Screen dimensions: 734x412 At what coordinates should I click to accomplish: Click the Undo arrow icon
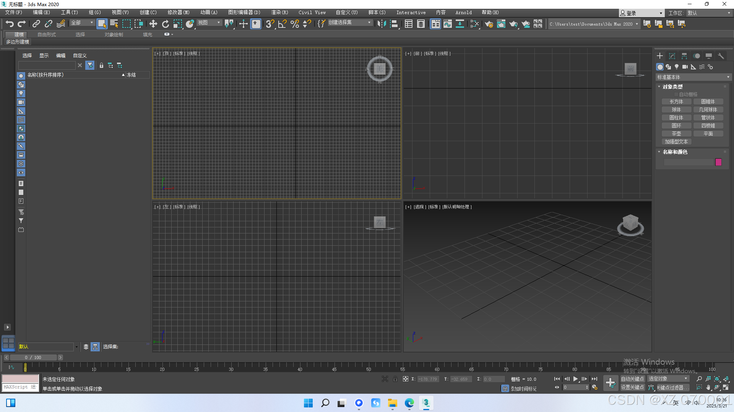tap(10, 24)
